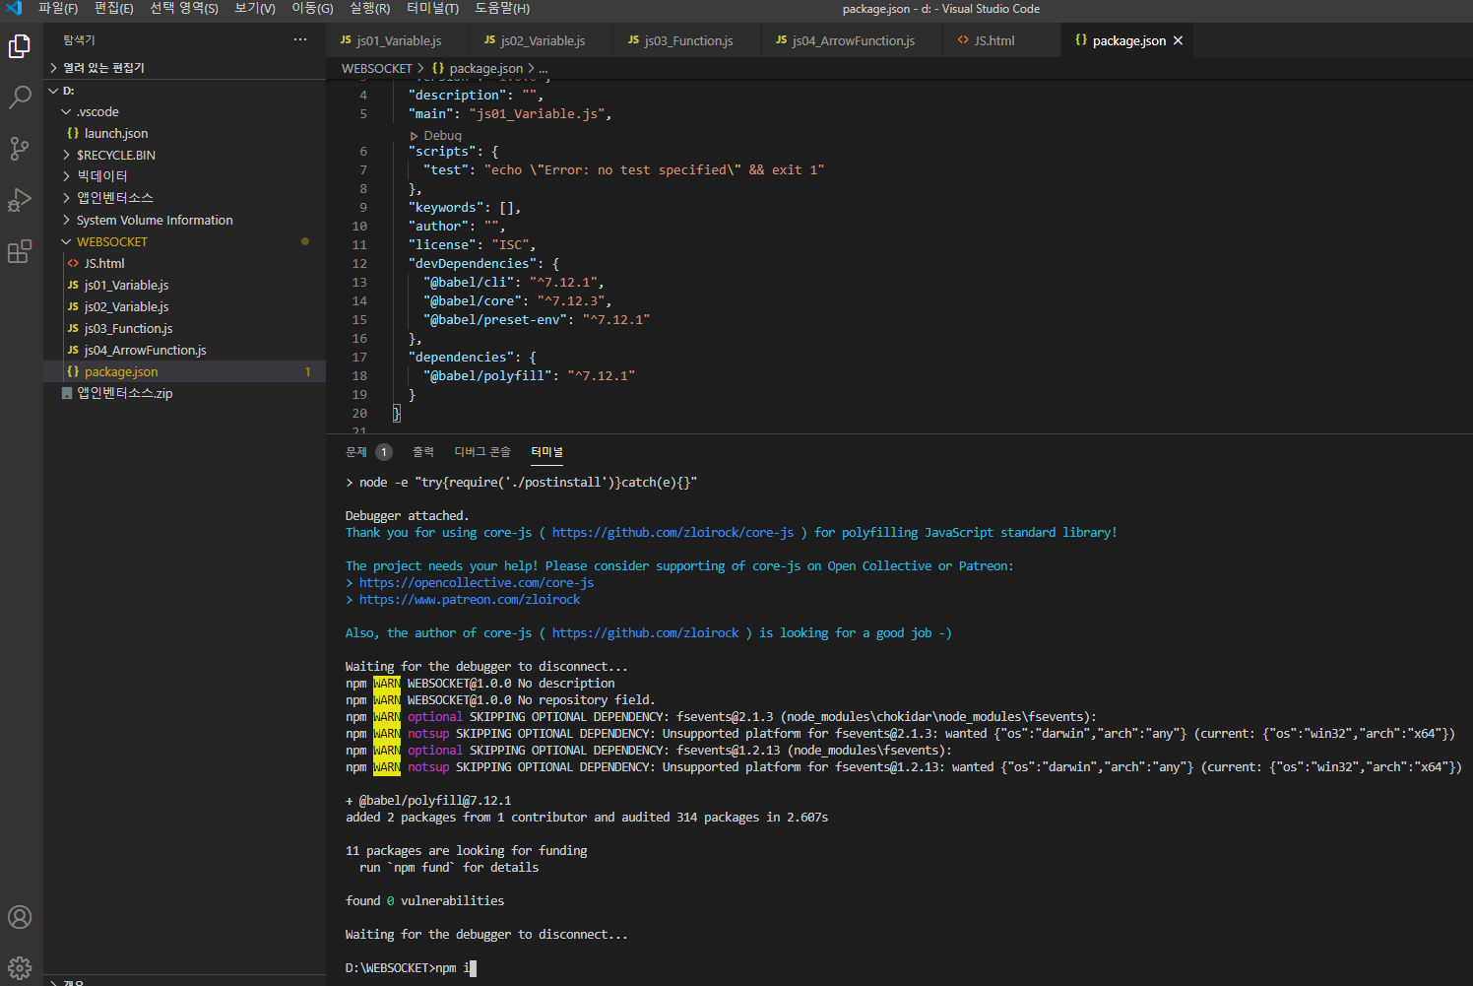Open the Search view icon

(20, 98)
